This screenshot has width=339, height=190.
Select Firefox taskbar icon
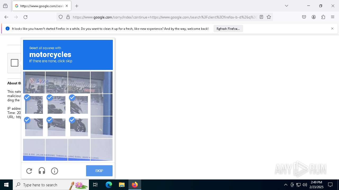135,185
